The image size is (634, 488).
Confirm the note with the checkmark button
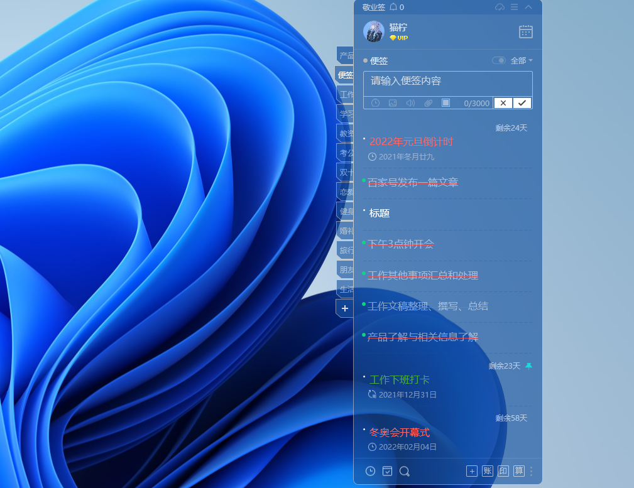pos(522,103)
